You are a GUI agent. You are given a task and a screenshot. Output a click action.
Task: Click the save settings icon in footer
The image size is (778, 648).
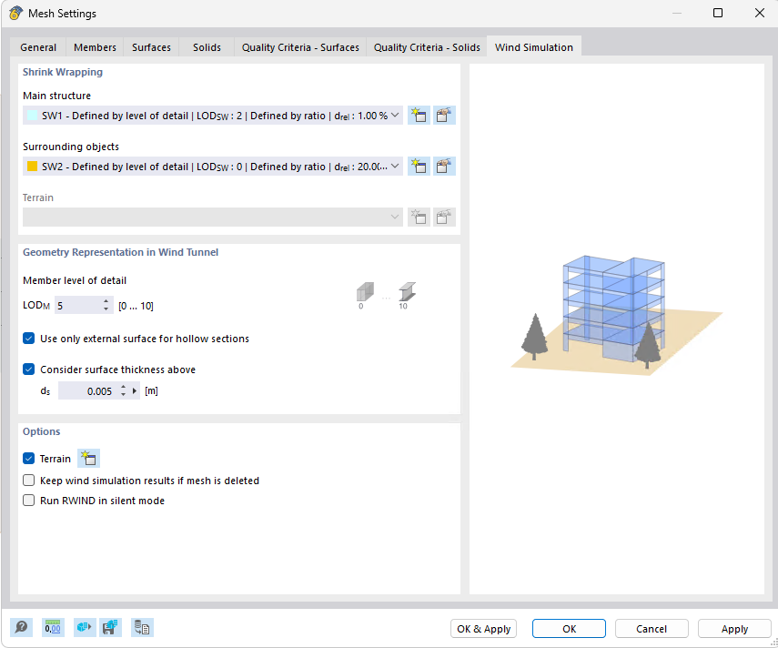110,628
